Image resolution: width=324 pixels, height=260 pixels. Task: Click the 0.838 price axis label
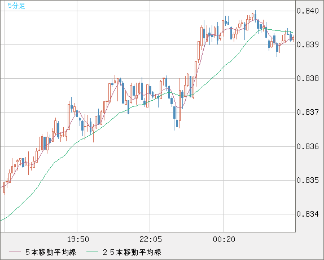pyautogui.click(x=308, y=78)
